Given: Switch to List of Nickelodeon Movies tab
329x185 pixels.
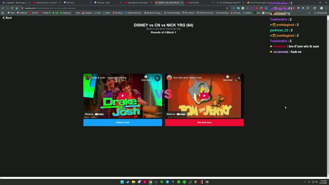Looking at the screenshot, I should (230, 3).
